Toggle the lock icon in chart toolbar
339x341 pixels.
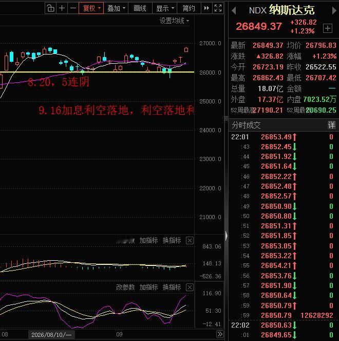pos(50,8)
